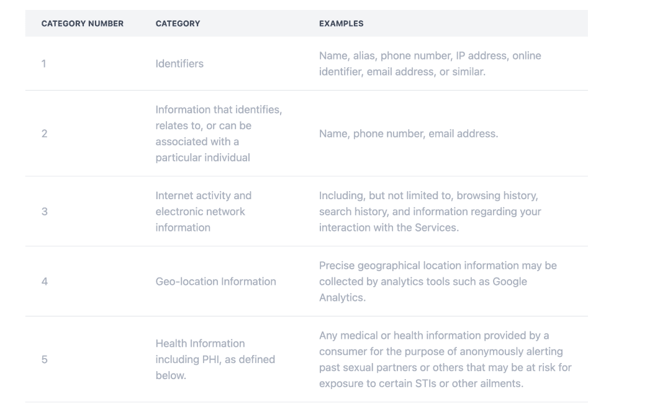This screenshot has height=412, width=660.
Task: Select category number 4 cell
Action: pos(44,282)
